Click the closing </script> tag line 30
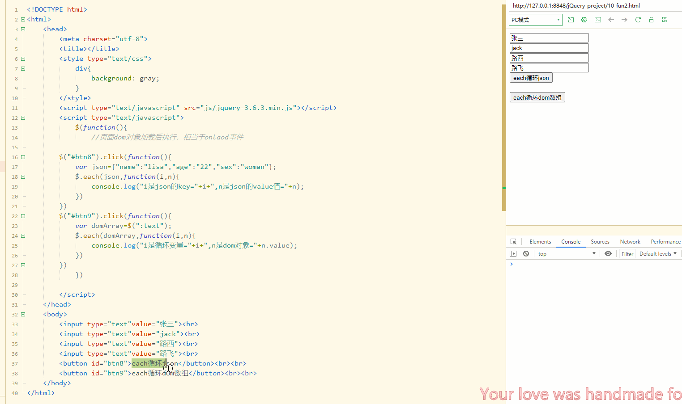Image resolution: width=682 pixels, height=404 pixels. click(77, 295)
